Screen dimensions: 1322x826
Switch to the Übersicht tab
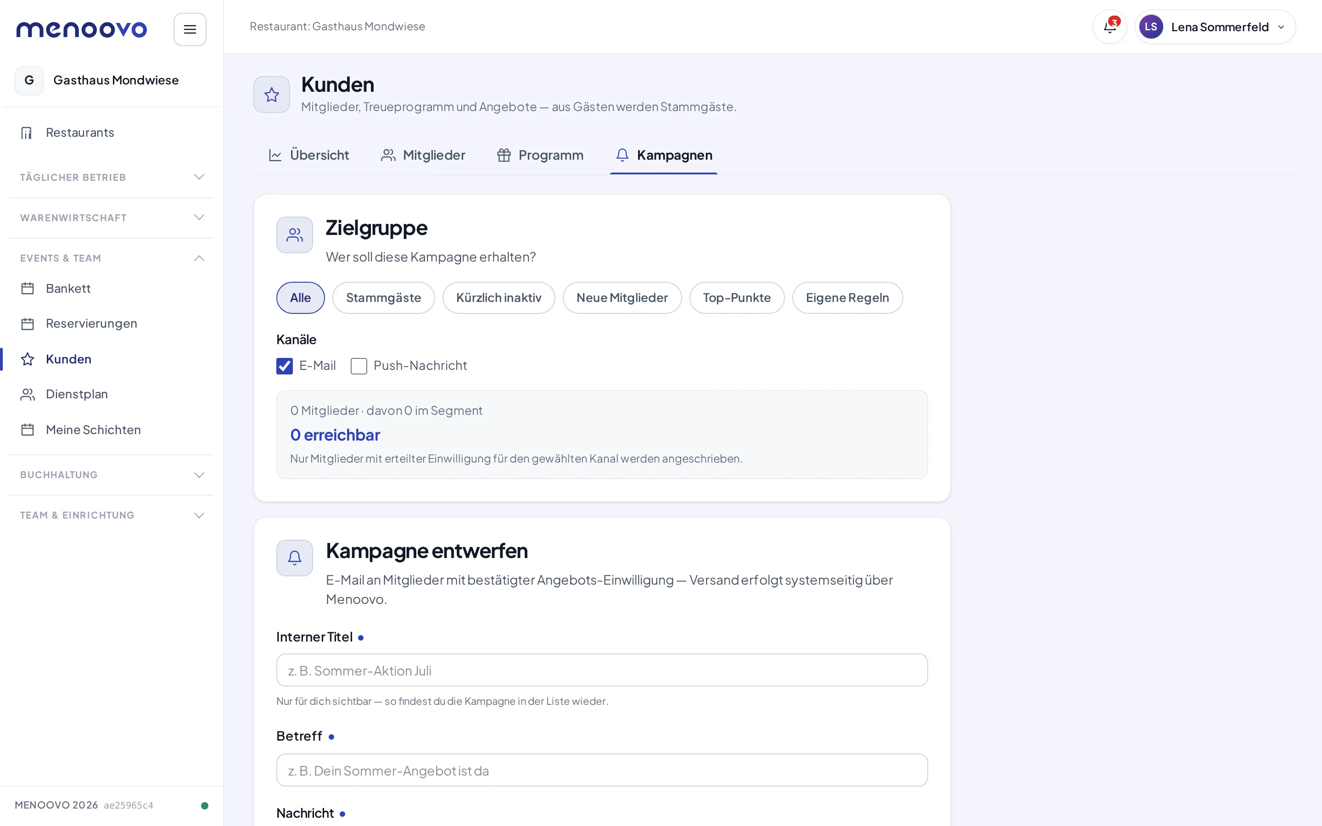(x=309, y=155)
